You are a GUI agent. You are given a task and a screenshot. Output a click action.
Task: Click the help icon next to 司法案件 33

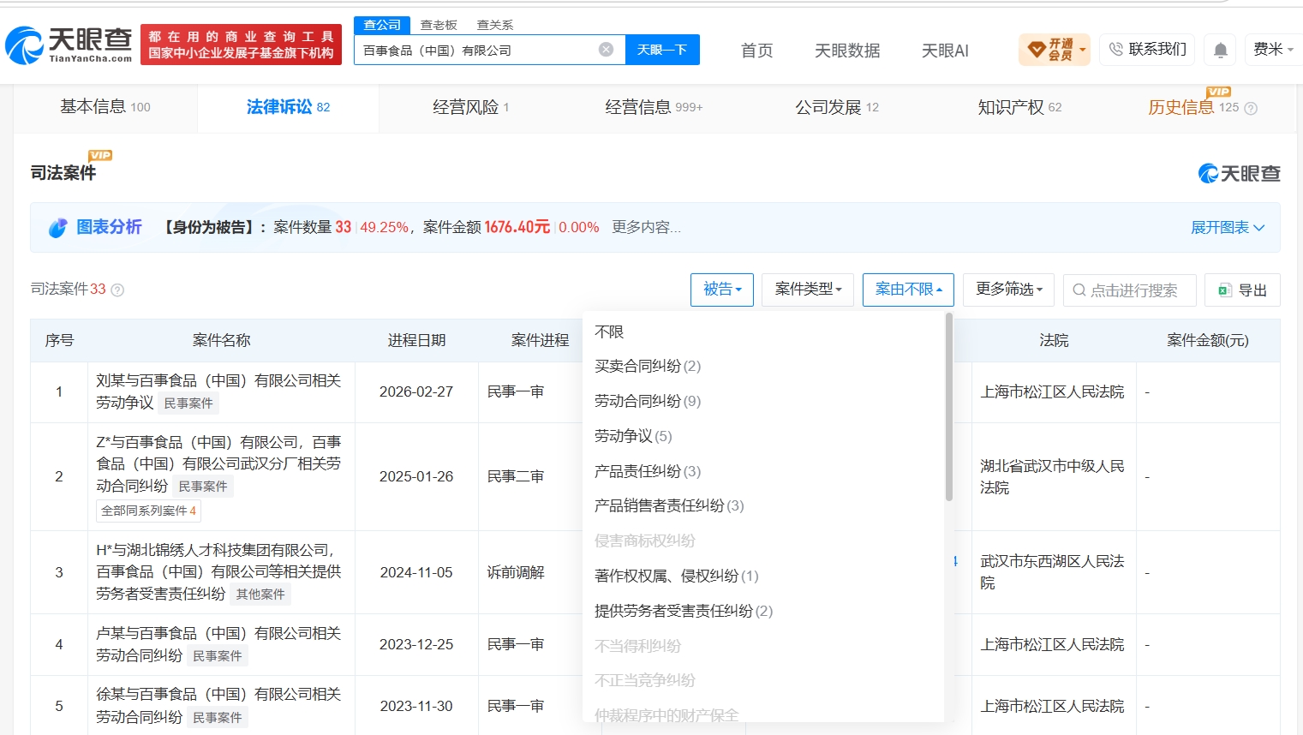pos(118,290)
